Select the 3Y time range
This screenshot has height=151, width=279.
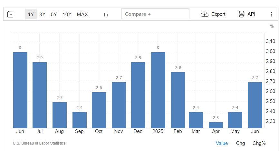tap(42, 14)
